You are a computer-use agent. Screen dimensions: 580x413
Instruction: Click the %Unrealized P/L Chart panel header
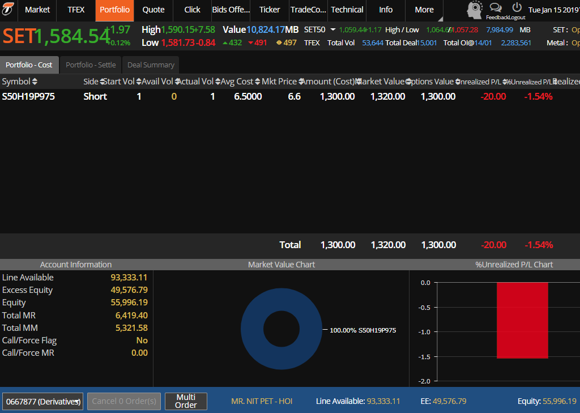[514, 265]
